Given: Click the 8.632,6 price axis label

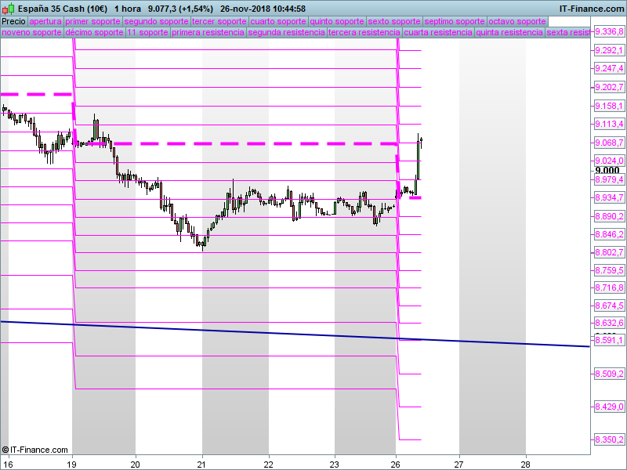Looking at the screenshot, I should pos(609,323).
